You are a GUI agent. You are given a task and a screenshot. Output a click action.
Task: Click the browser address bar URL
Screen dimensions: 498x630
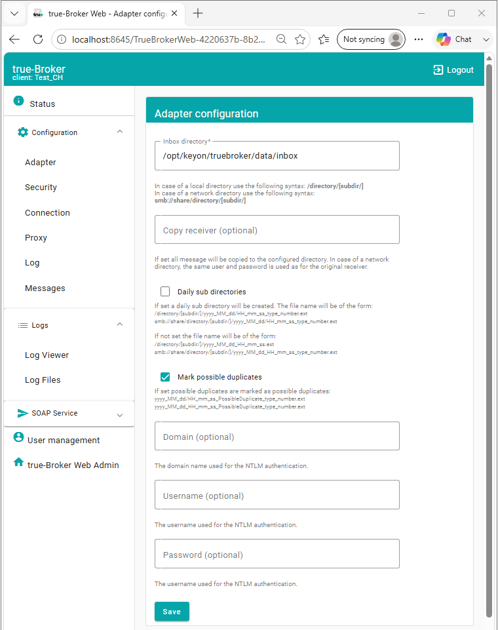click(168, 39)
